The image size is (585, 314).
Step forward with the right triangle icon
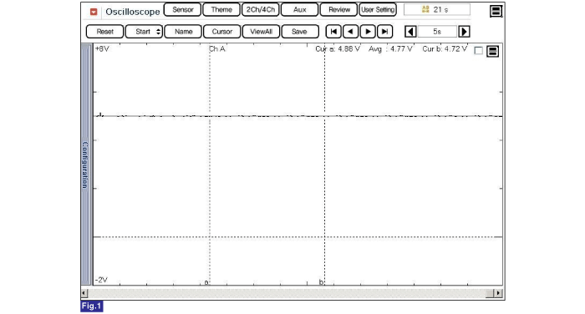pos(368,32)
